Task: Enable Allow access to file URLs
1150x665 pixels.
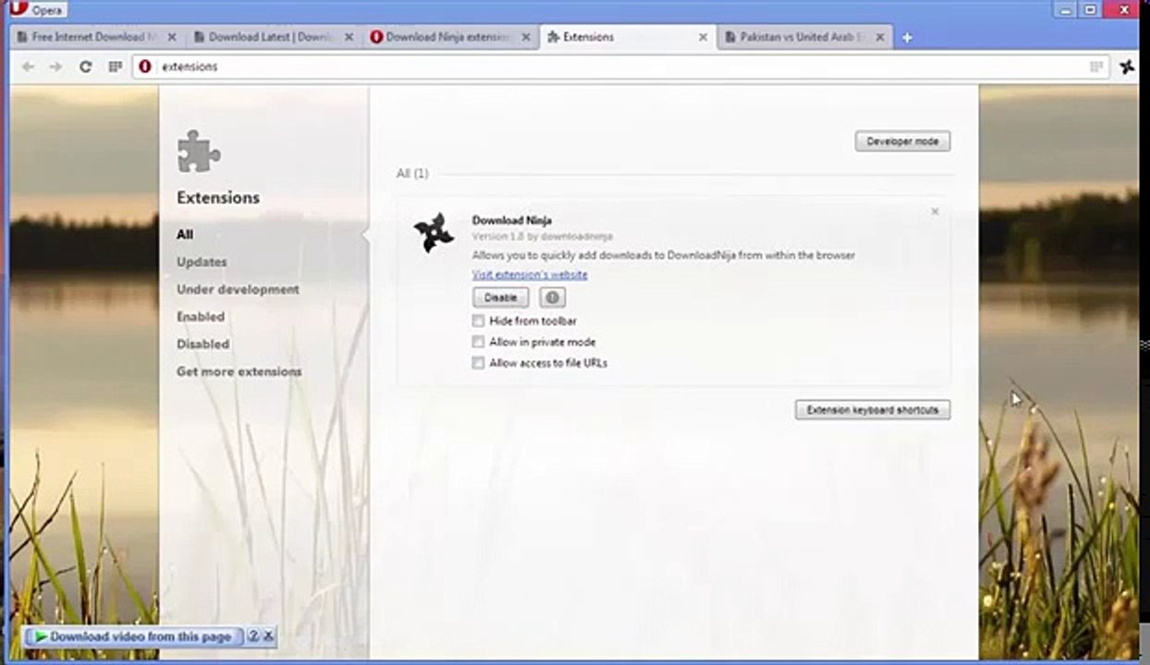Action: pos(478,363)
